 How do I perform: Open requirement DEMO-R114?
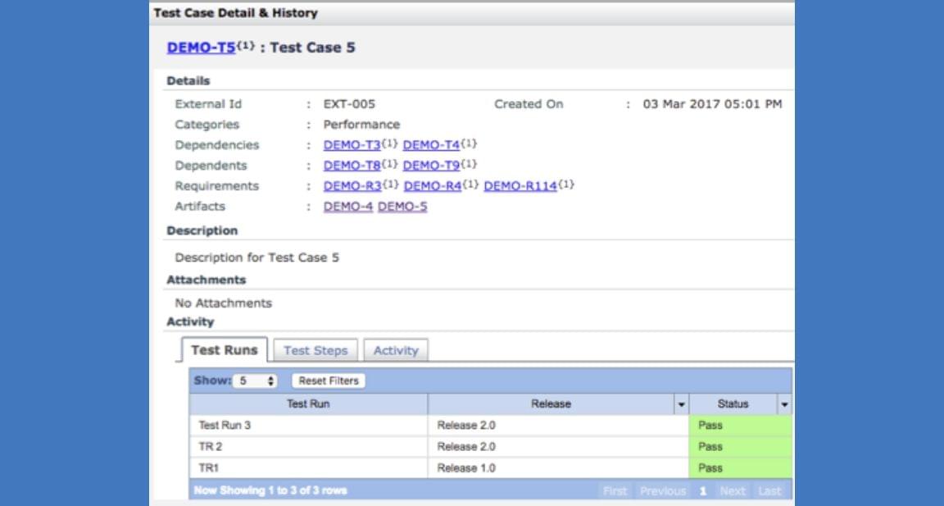[x=520, y=186]
